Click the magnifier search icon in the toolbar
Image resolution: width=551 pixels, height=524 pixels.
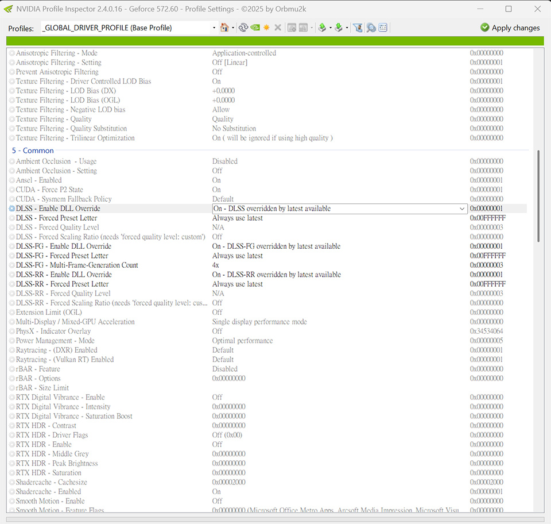pyautogui.click(x=370, y=27)
